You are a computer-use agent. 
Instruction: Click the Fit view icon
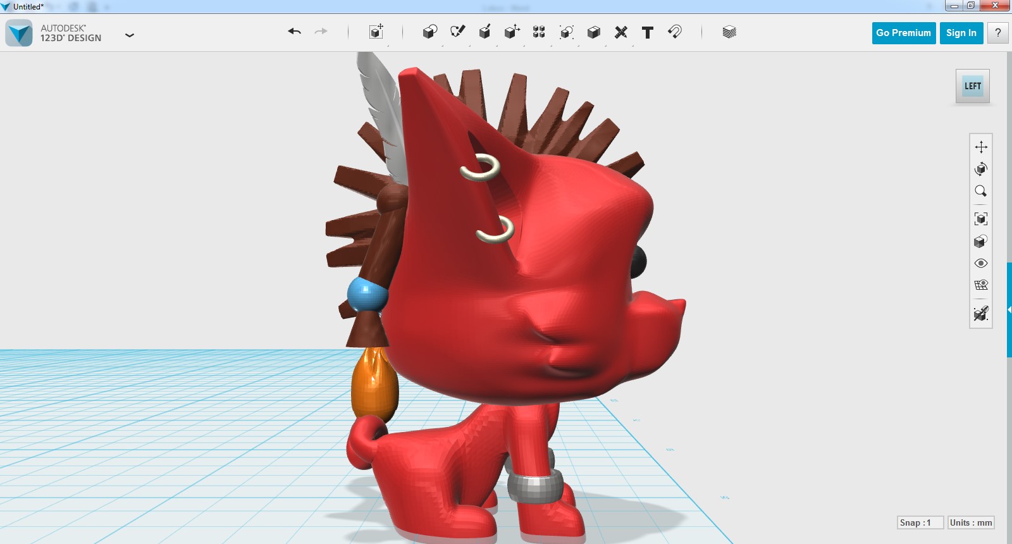pyautogui.click(x=981, y=219)
